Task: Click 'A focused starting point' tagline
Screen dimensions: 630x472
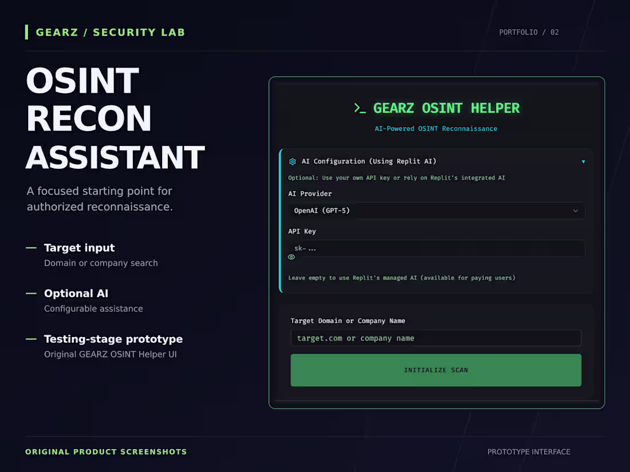Action: [x=100, y=199]
